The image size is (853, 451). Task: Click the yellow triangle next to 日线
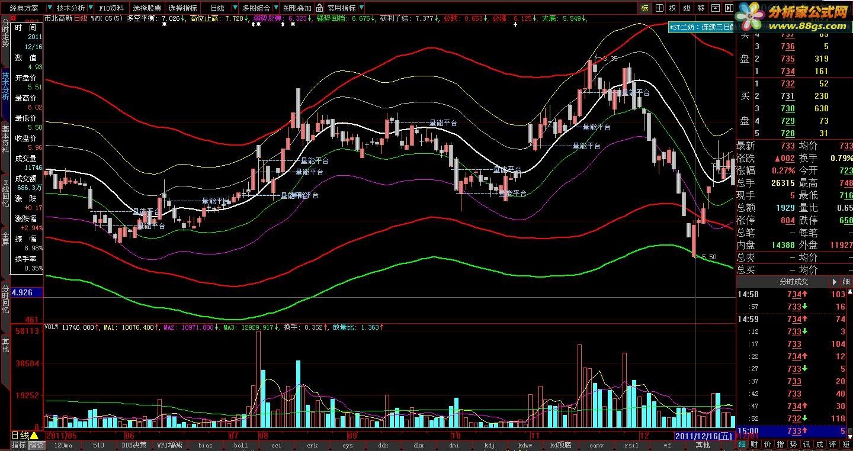point(34,436)
